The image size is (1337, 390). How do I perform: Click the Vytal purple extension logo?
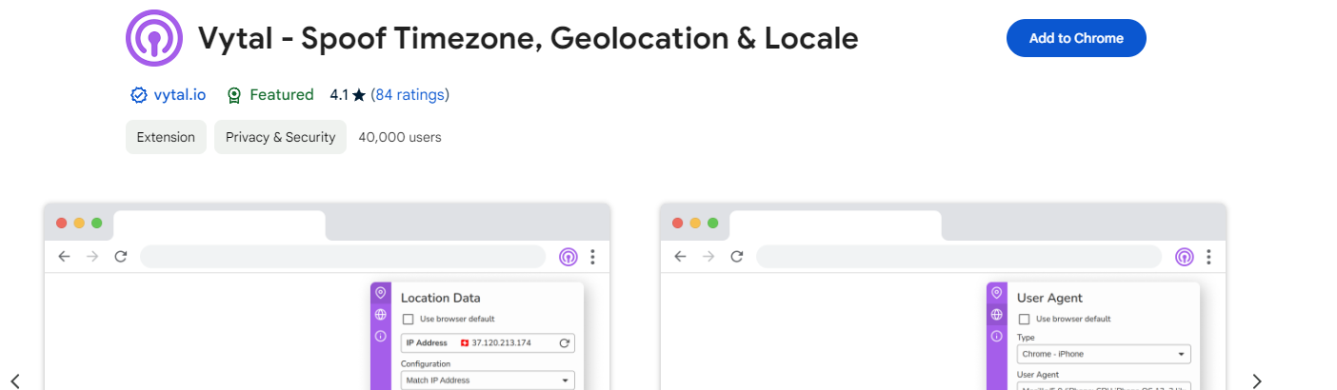(154, 38)
